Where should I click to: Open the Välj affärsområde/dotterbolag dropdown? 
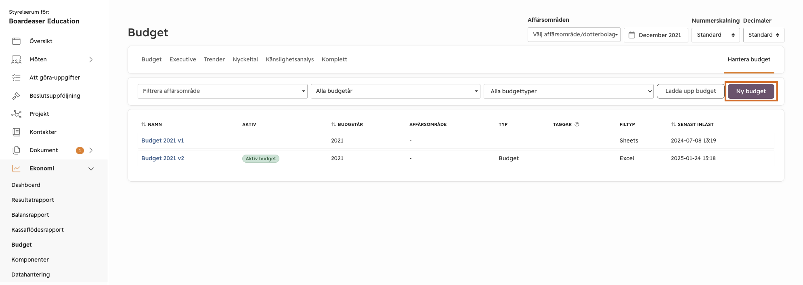[574, 35]
